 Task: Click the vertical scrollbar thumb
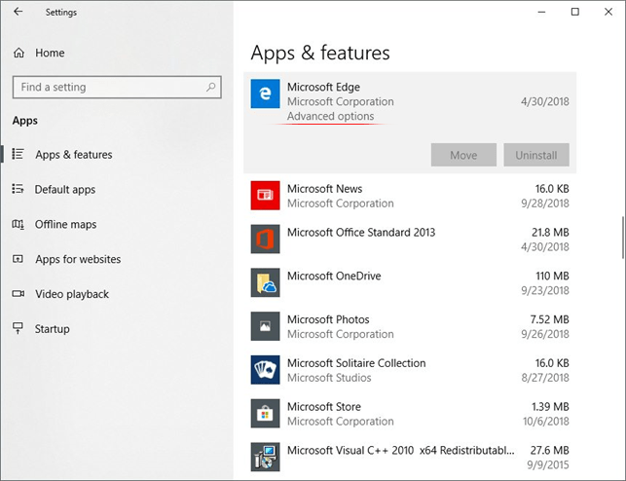click(622, 238)
